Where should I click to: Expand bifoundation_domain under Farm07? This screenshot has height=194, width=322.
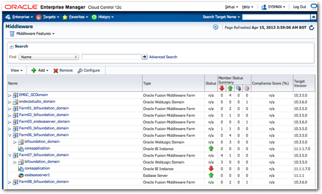[x=15, y=162]
